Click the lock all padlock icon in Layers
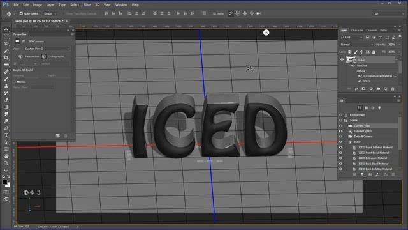This screenshot has width=408, height=230. click(374, 52)
